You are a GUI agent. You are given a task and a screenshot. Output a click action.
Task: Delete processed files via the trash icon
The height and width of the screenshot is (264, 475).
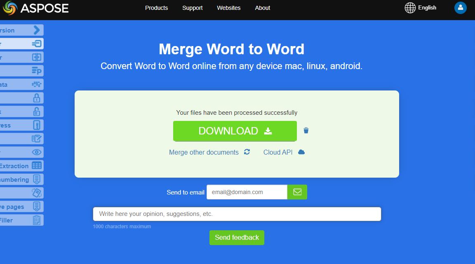tap(306, 130)
